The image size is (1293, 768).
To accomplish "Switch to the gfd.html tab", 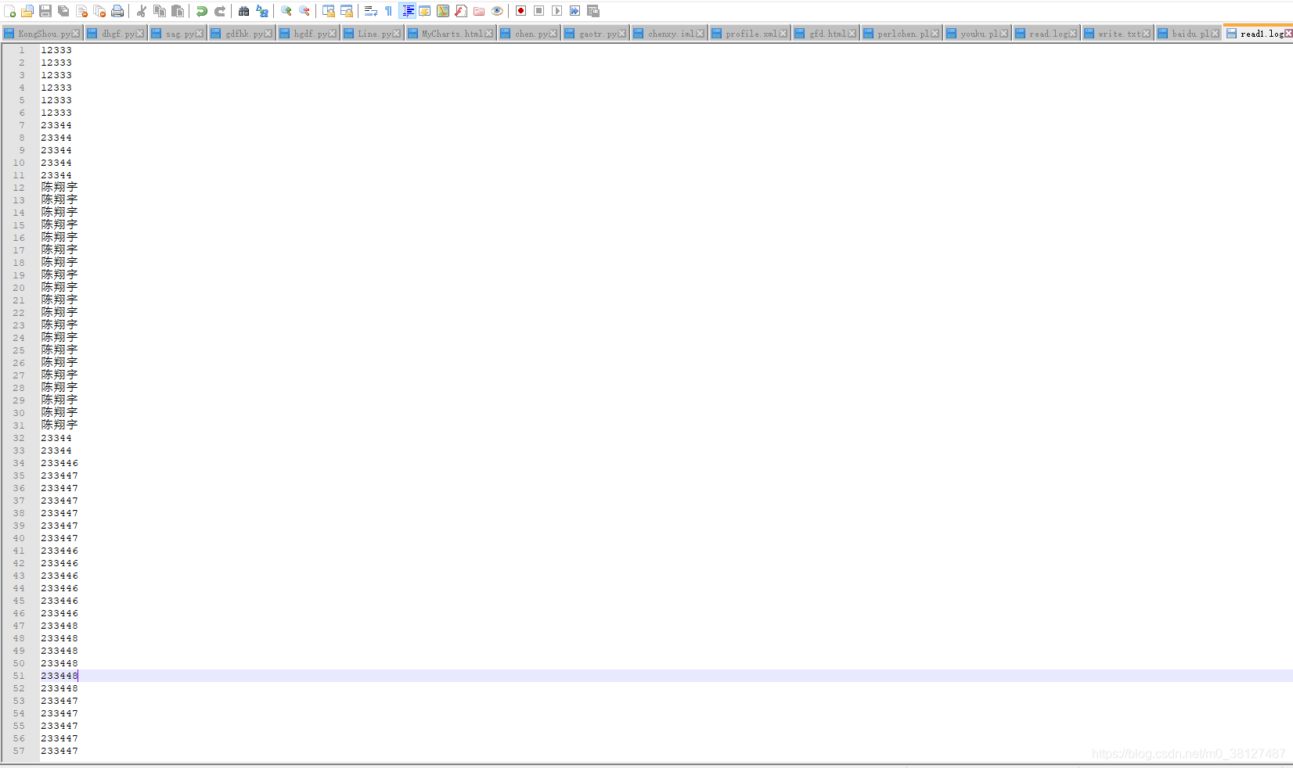I will pos(826,34).
